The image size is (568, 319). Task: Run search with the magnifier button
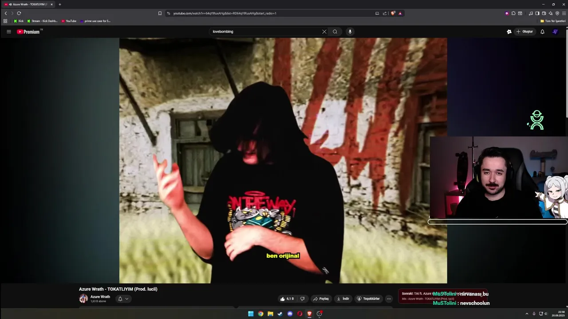pyautogui.click(x=335, y=31)
